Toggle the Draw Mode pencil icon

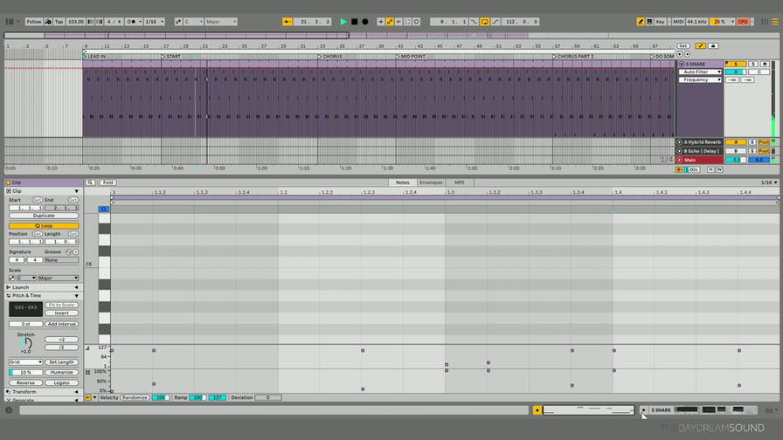(641, 22)
